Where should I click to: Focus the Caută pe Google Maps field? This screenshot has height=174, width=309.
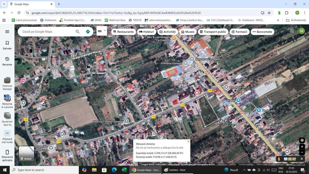coord(47,32)
